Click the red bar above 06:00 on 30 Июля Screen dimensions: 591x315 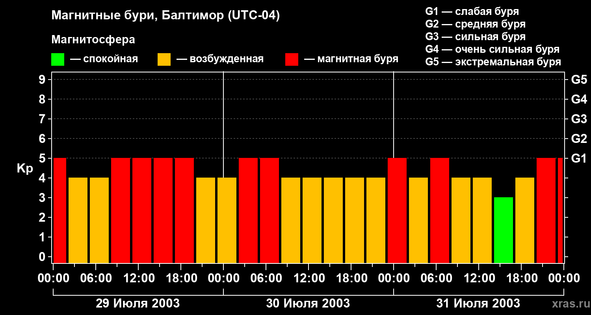coord(269,210)
